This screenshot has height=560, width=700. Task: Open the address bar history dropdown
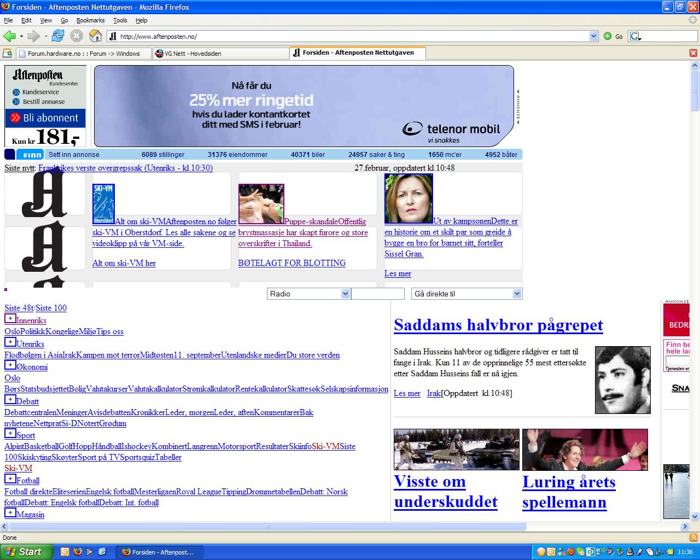click(594, 37)
